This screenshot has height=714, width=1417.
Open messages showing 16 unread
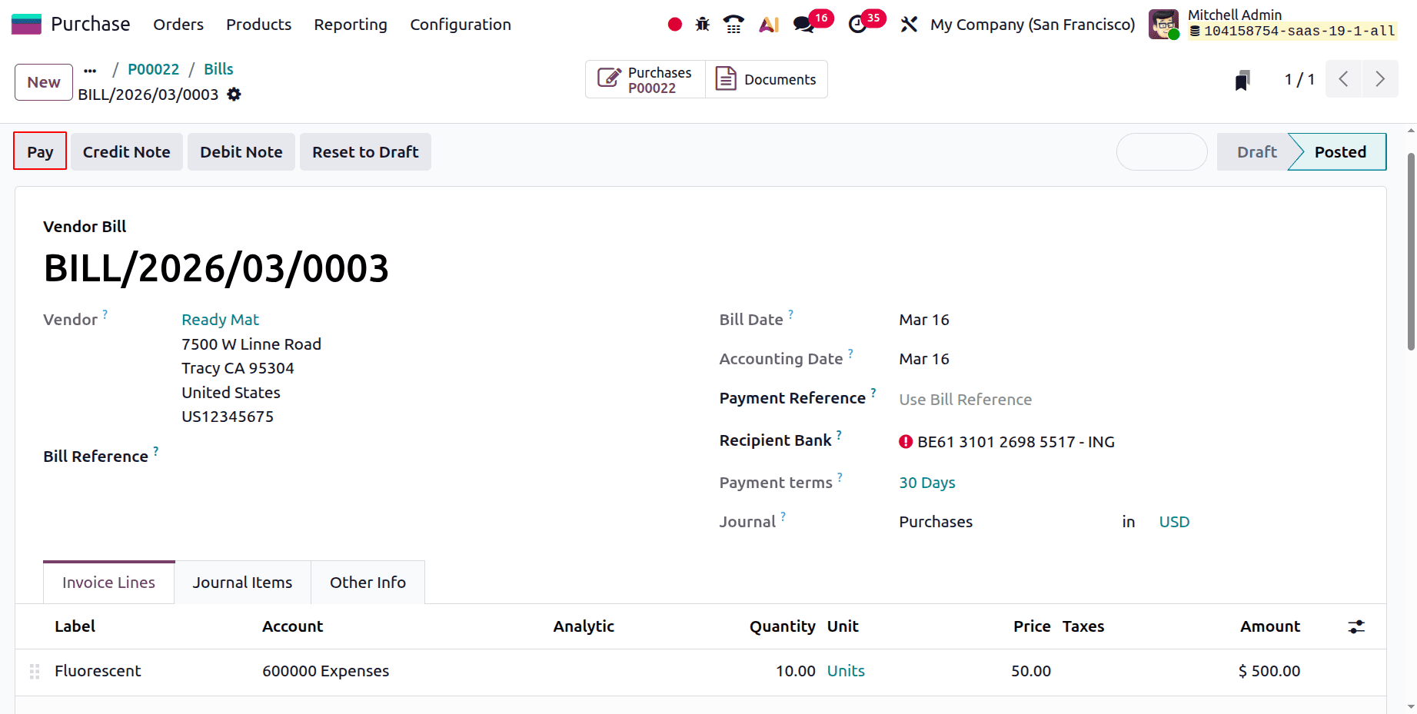pyautogui.click(x=804, y=24)
